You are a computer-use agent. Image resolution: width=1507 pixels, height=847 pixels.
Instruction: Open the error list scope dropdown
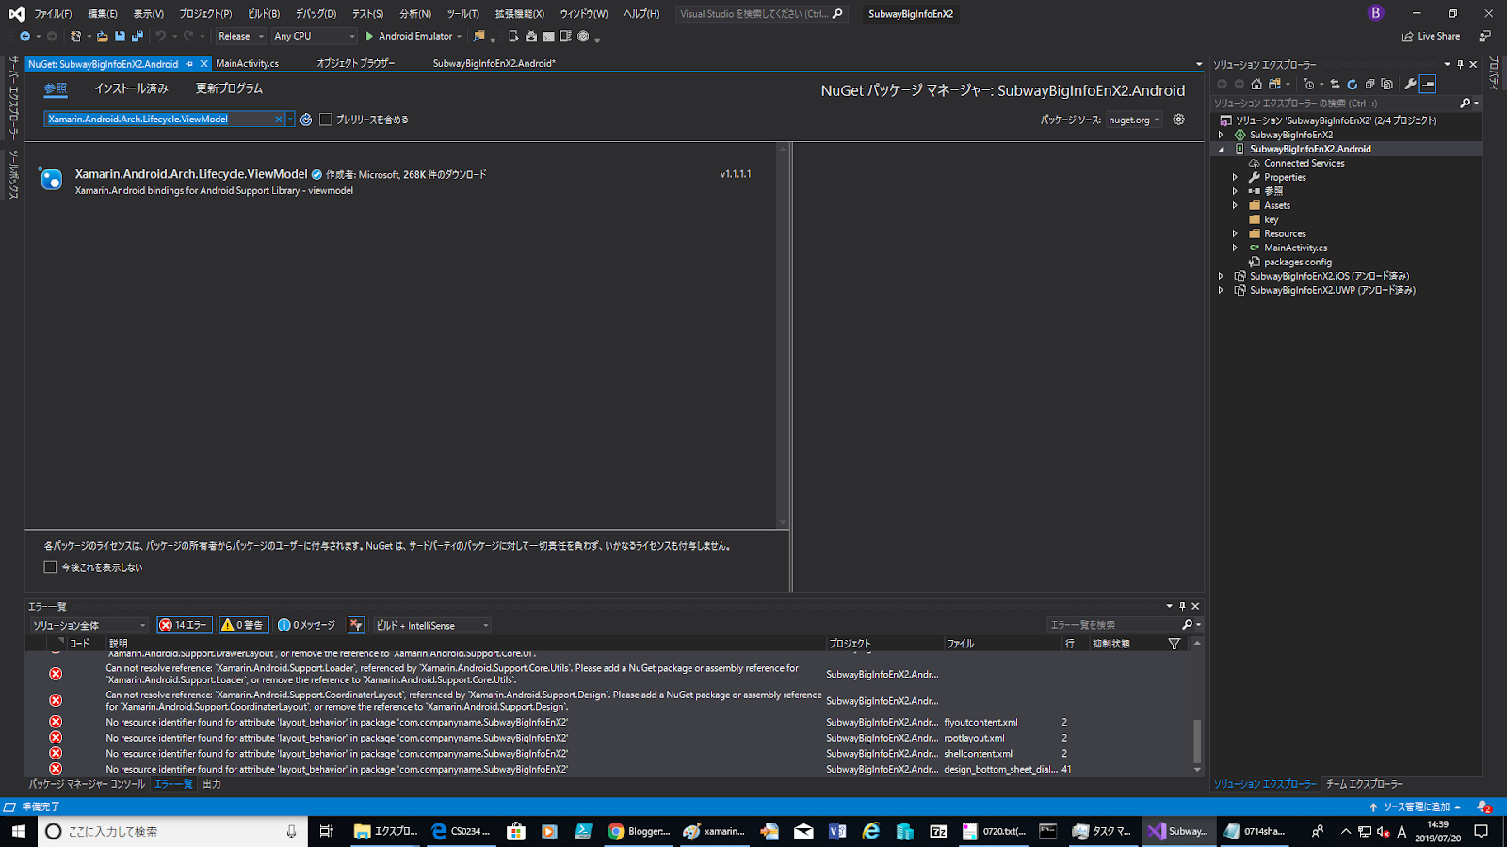(89, 626)
